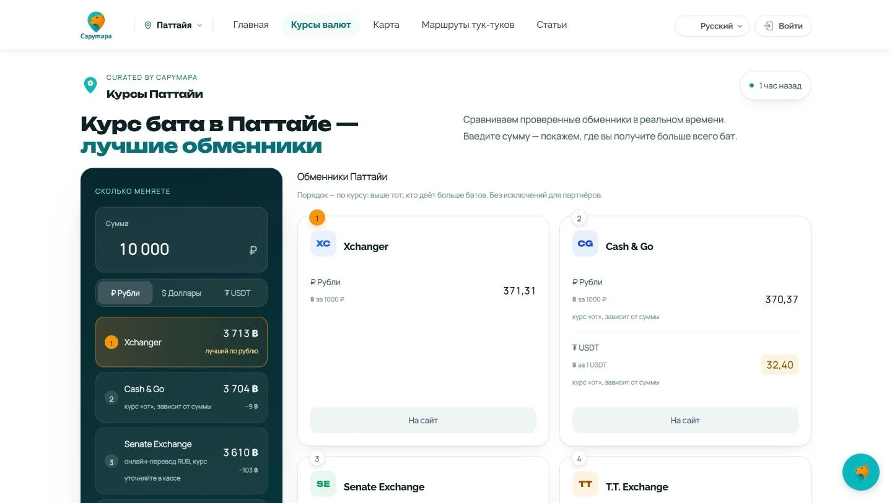Click the highlighted 32,40 USDT rate
The width and height of the screenshot is (892, 503).
pyautogui.click(x=780, y=365)
